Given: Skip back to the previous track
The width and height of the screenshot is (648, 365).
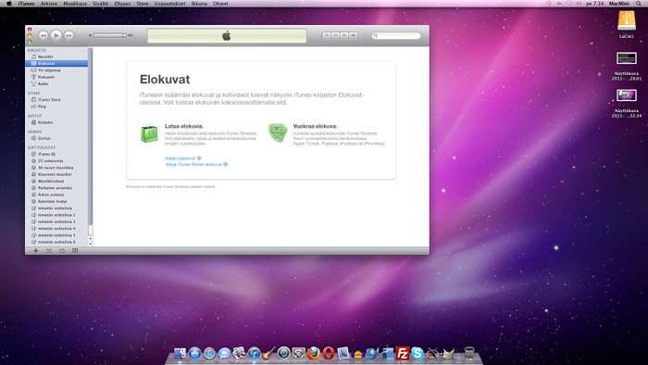Looking at the screenshot, I should pos(43,35).
